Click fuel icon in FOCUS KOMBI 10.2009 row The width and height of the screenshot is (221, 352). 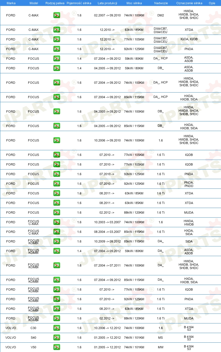[57, 241]
